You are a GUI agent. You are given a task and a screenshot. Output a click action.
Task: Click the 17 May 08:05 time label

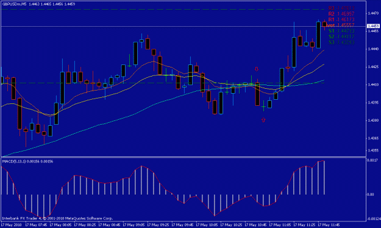pyautogui.click(x=60, y=225)
